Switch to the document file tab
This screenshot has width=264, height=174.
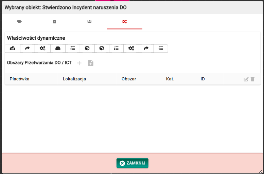[x=54, y=22]
